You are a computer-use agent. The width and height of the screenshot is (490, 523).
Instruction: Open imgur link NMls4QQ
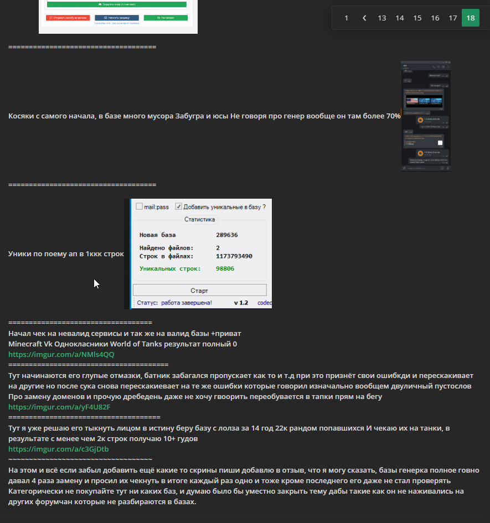pos(61,354)
